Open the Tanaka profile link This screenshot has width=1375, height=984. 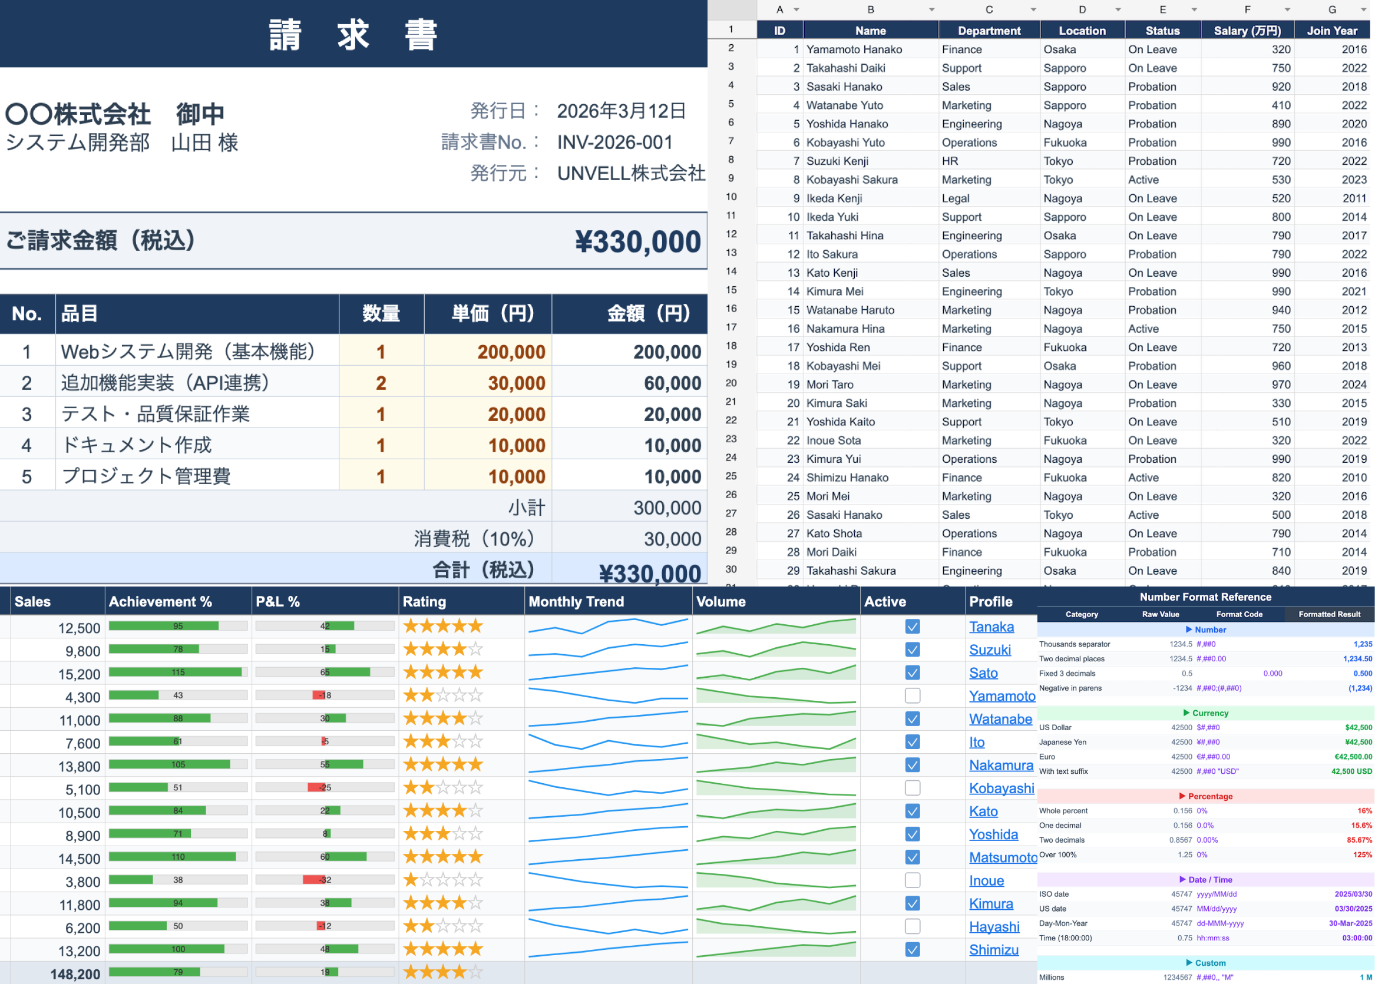click(x=991, y=627)
